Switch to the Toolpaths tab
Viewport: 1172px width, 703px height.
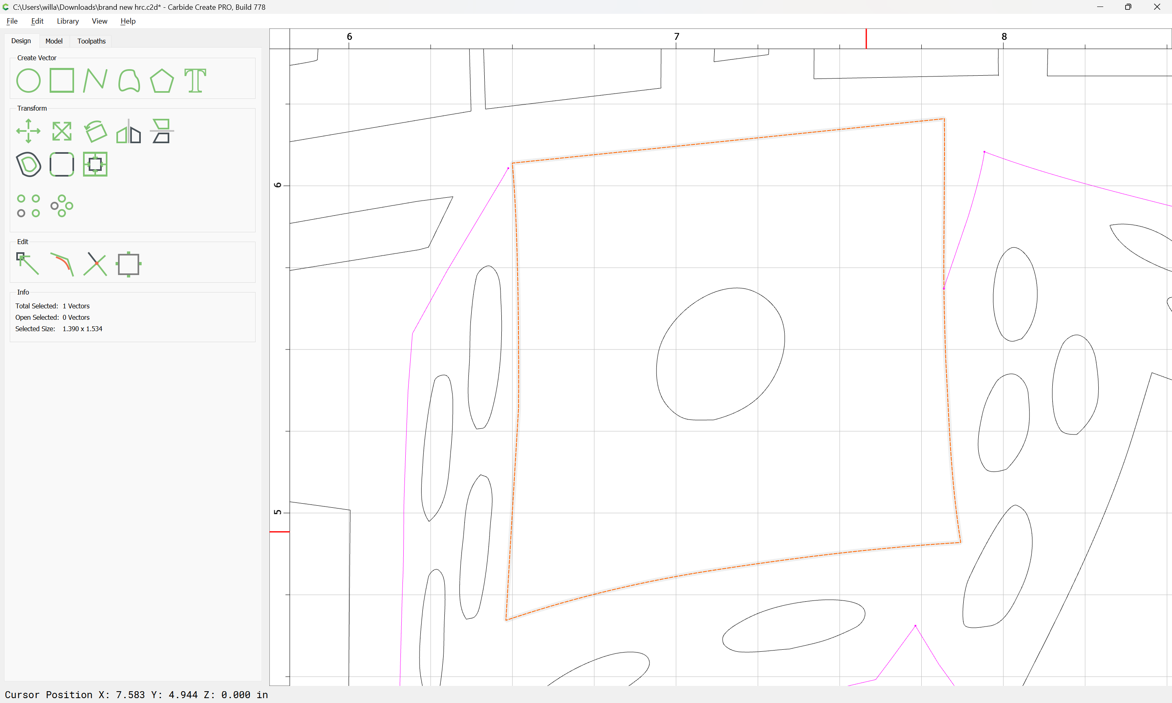(x=92, y=41)
